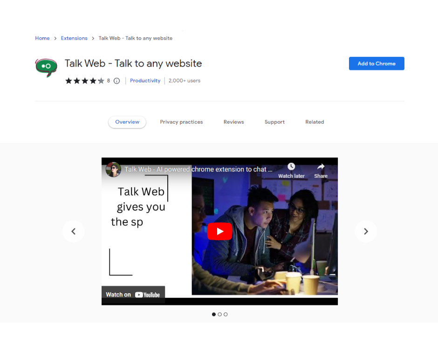Click the Add to Chrome button
This screenshot has height=349, width=438.
[x=376, y=64]
